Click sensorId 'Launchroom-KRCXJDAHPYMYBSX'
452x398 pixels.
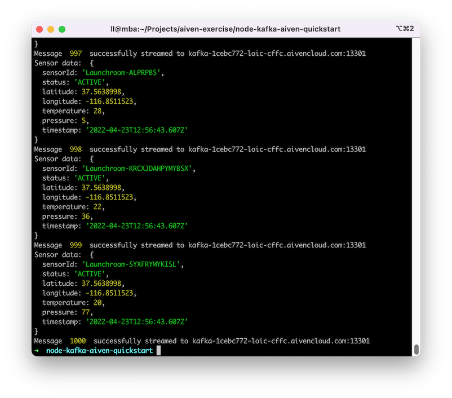click(137, 169)
